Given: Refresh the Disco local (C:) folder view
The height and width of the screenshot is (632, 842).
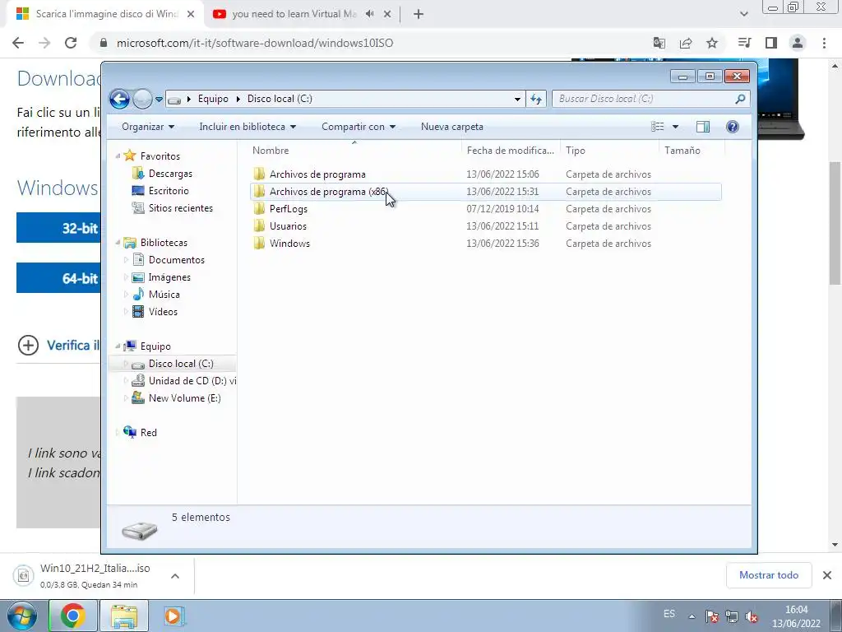Looking at the screenshot, I should (x=536, y=99).
